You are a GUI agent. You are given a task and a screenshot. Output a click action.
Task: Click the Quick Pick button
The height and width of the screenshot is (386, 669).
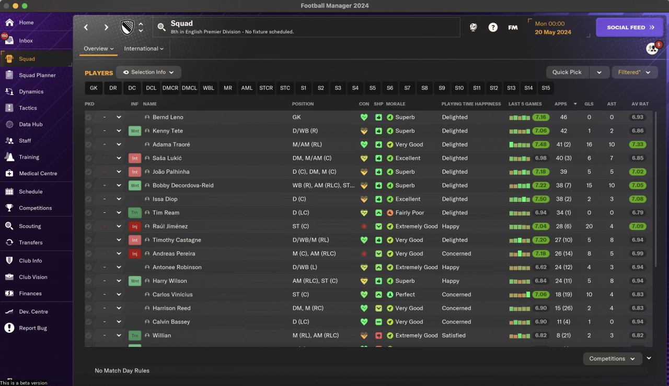tap(567, 73)
